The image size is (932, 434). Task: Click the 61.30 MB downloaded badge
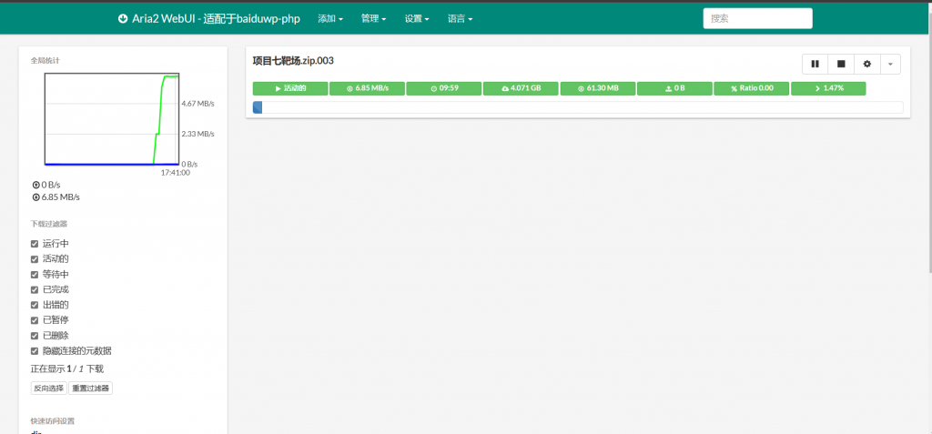[598, 88]
